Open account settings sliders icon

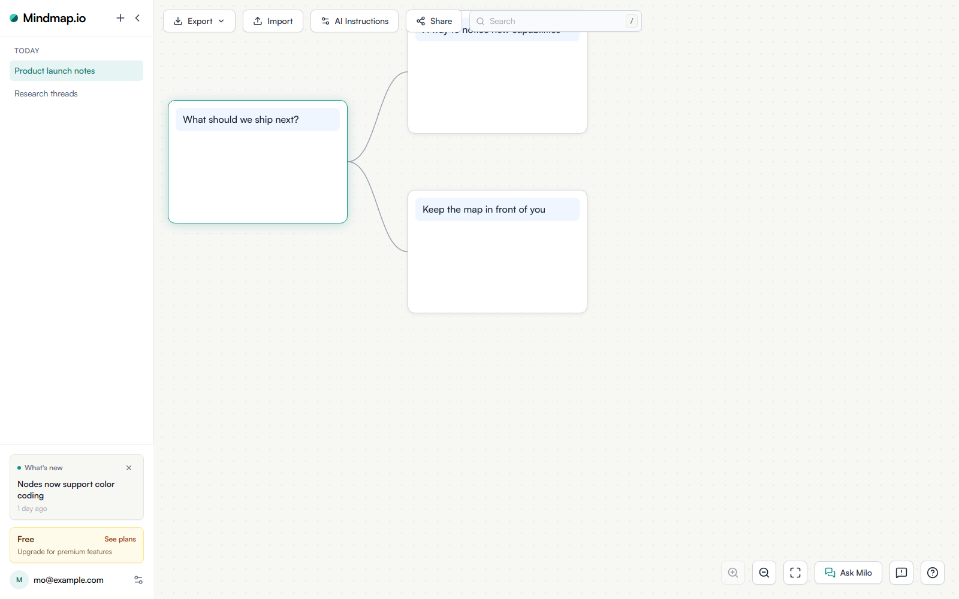pos(138,580)
